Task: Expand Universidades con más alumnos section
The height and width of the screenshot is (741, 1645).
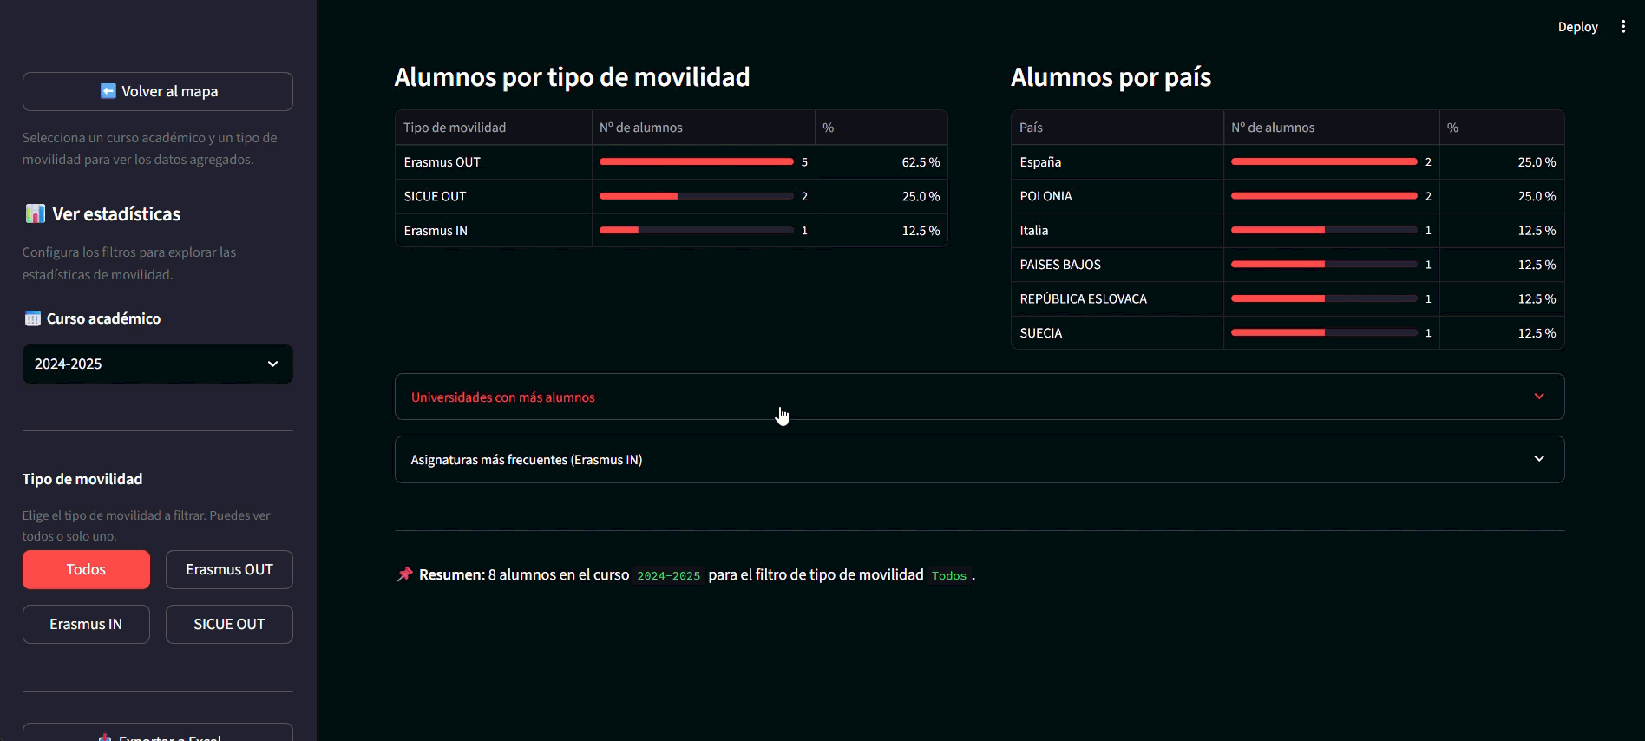Action: (979, 397)
